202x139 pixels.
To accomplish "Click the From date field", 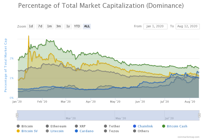I will tap(155, 26).
